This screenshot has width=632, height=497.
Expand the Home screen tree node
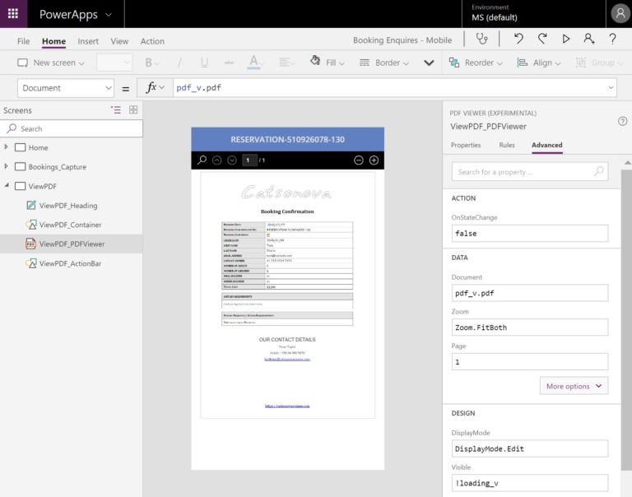click(6, 147)
